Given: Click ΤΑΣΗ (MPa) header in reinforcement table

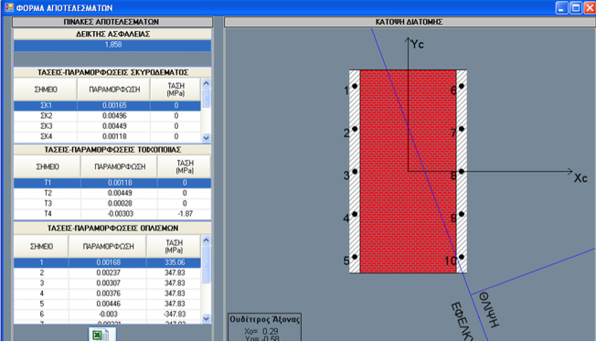Looking at the screenshot, I should (x=174, y=247).
